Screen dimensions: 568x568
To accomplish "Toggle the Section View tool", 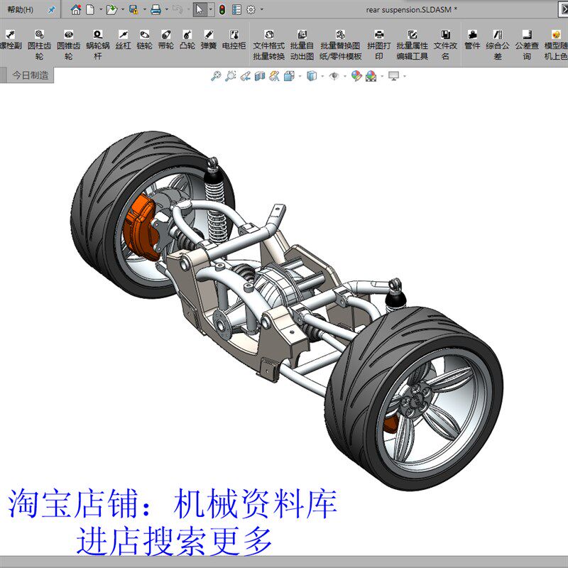I will pos(258,77).
